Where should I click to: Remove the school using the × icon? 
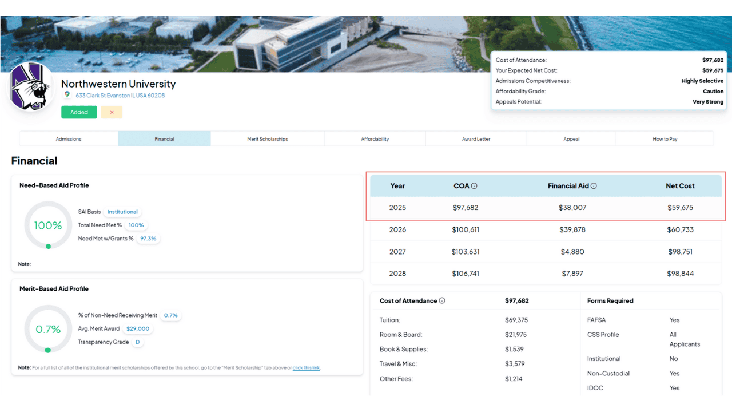(x=112, y=112)
